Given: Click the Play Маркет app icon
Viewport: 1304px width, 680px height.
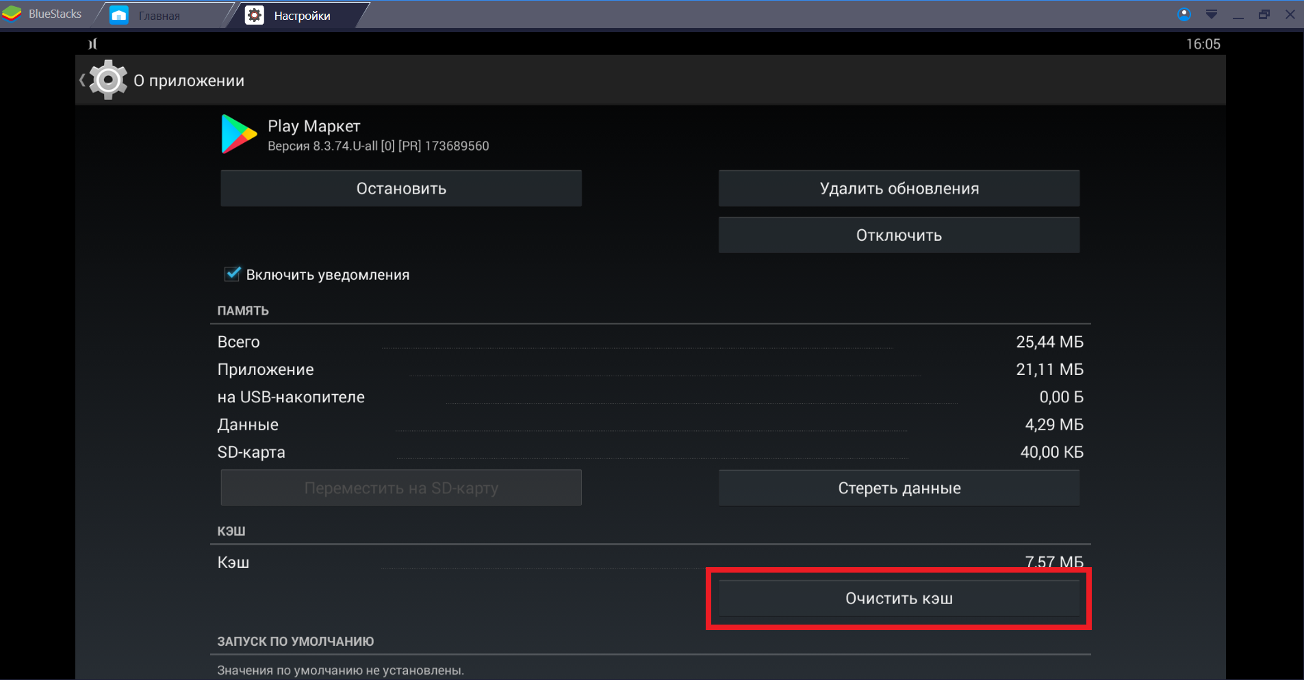Looking at the screenshot, I should [x=239, y=134].
